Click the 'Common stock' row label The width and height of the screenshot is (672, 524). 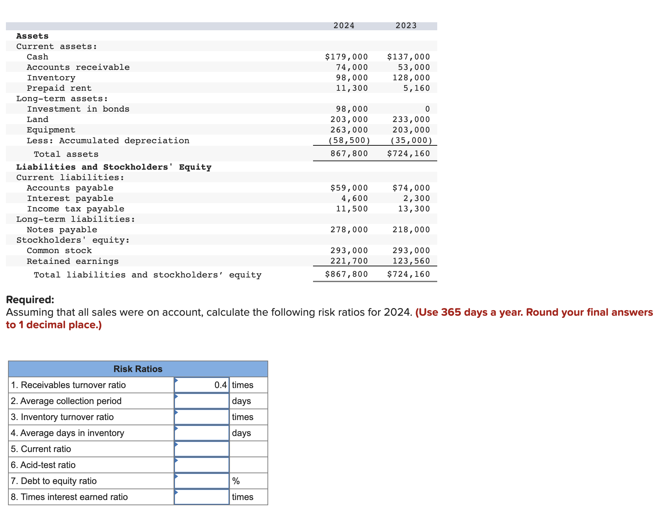pos(59,250)
